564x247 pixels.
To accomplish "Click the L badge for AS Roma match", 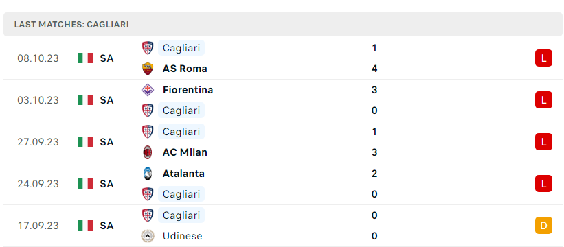I will [543, 58].
